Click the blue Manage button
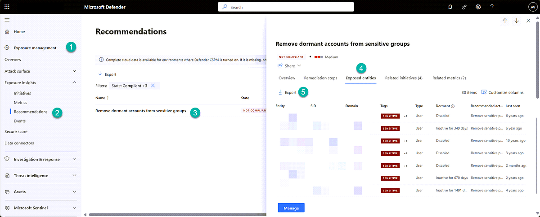The height and width of the screenshot is (217, 540). (x=291, y=208)
